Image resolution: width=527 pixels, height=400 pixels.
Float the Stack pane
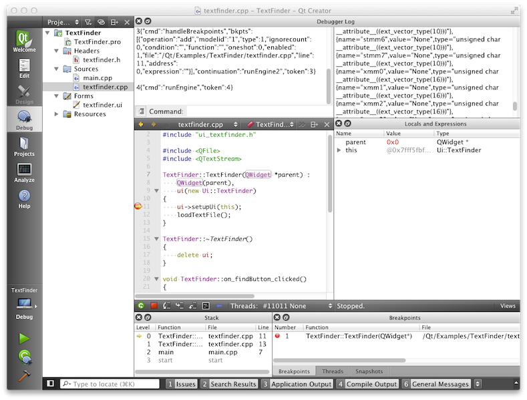pos(148,317)
